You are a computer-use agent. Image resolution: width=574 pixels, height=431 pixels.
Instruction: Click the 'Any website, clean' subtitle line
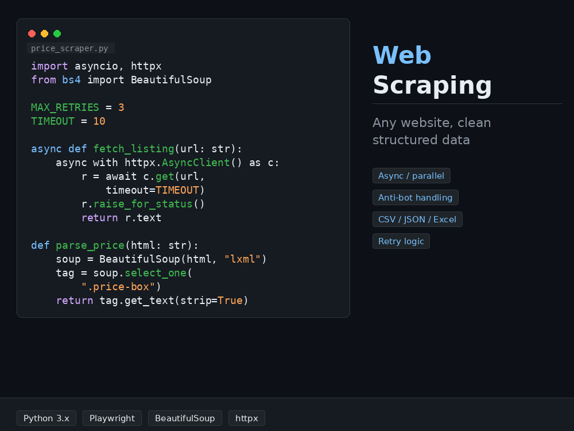[432, 123]
